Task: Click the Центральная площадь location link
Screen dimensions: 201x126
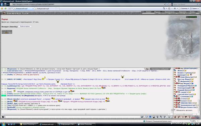Action: [x=189, y=19]
